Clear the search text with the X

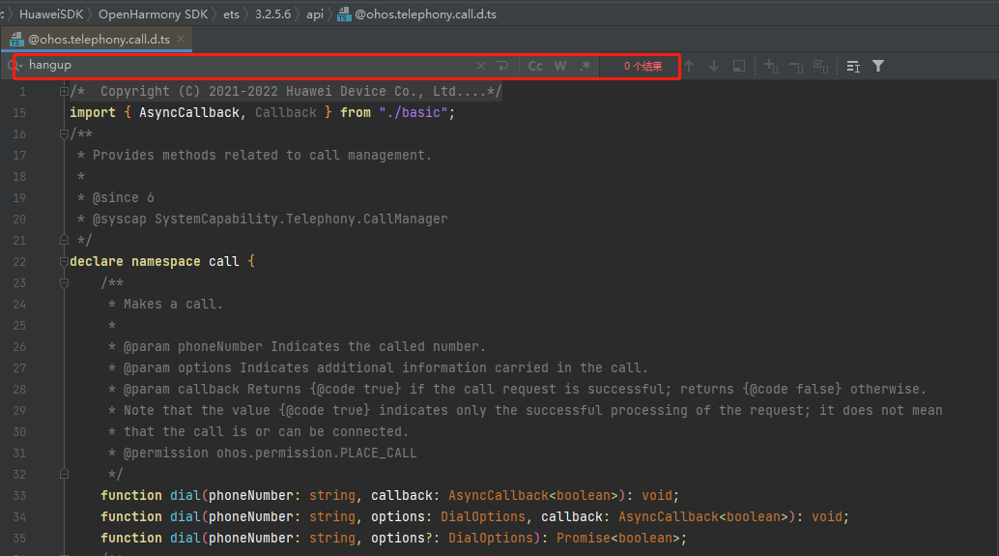[481, 67]
